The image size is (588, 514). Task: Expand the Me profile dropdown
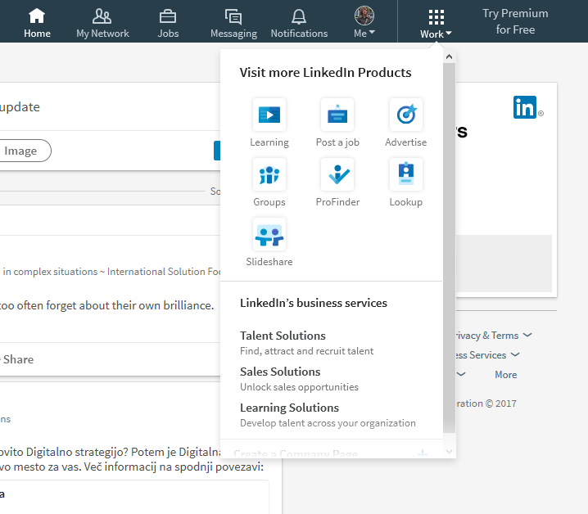[364, 23]
